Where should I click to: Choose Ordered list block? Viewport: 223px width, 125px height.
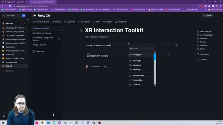tap(140, 80)
